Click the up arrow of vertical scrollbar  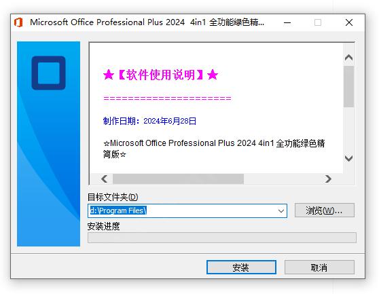coord(348,58)
